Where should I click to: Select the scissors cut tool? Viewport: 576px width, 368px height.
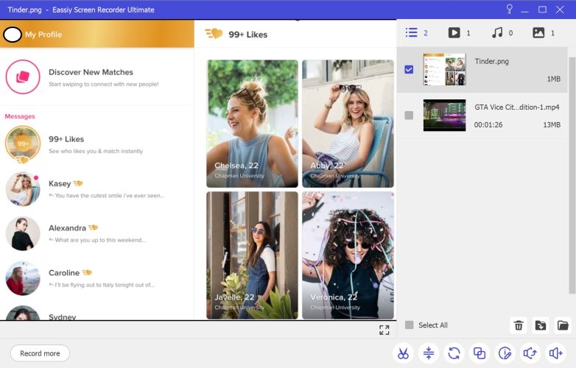point(403,353)
